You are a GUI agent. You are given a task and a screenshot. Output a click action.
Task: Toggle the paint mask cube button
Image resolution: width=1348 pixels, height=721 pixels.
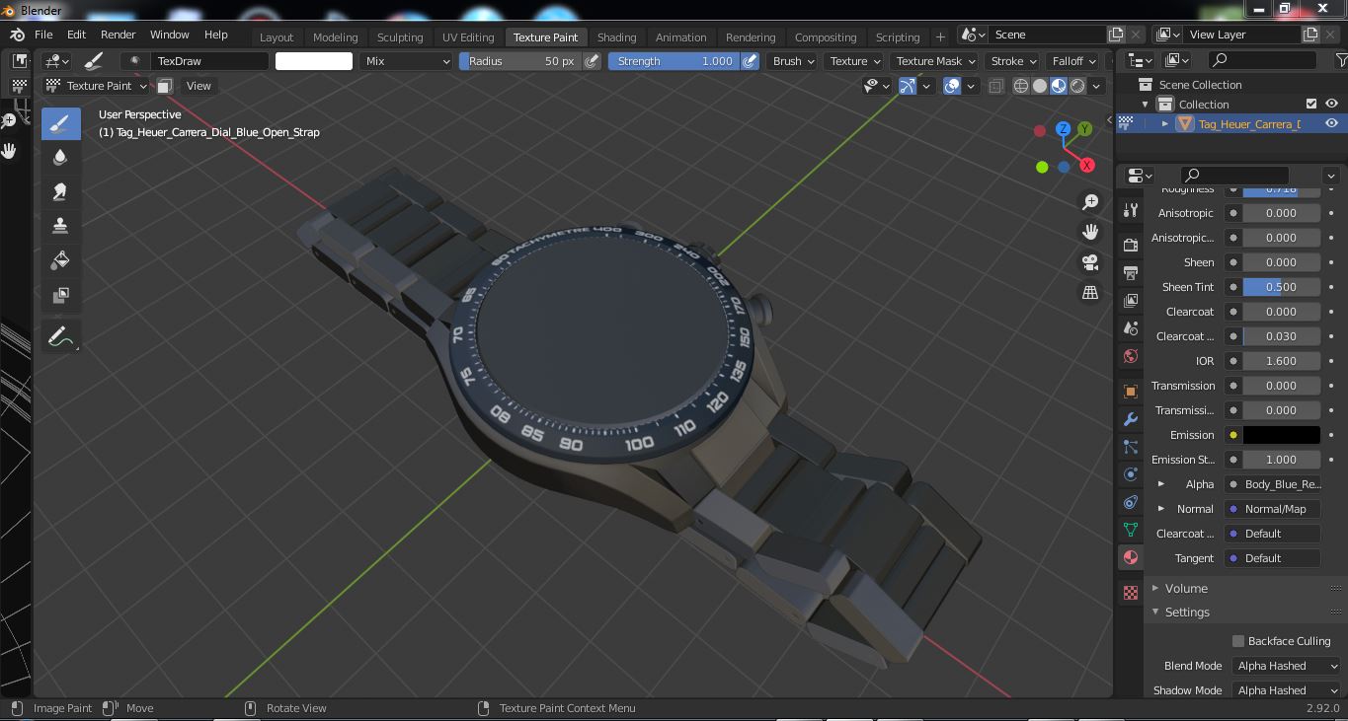click(x=165, y=86)
